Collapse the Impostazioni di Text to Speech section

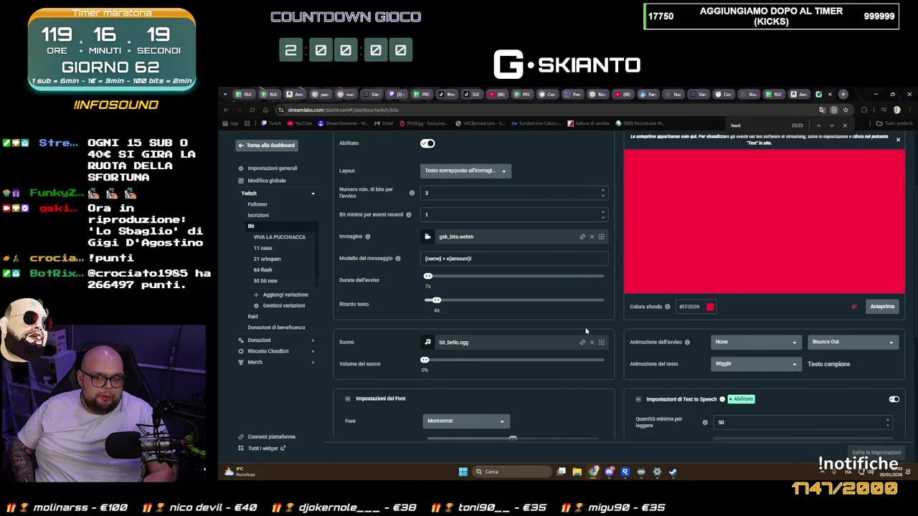638,399
